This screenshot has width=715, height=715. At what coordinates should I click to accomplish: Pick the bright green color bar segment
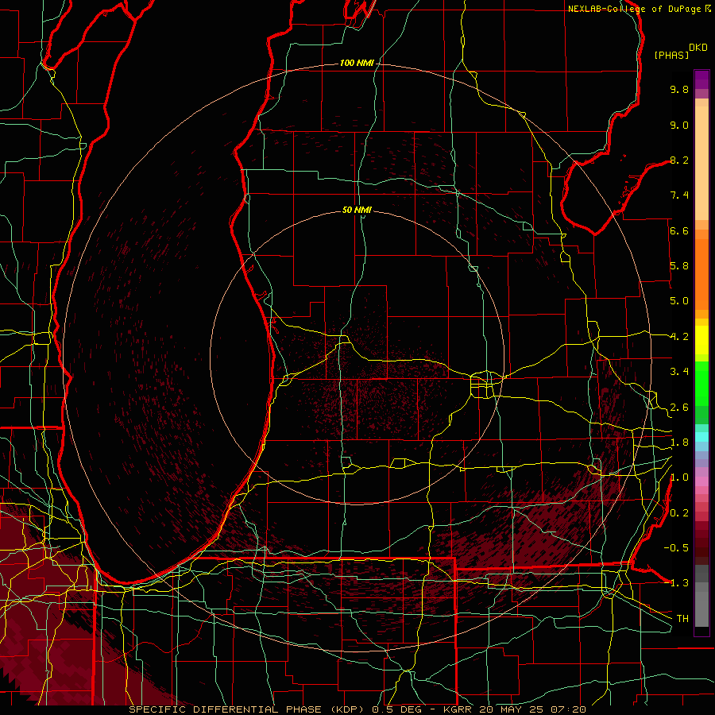point(701,383)
